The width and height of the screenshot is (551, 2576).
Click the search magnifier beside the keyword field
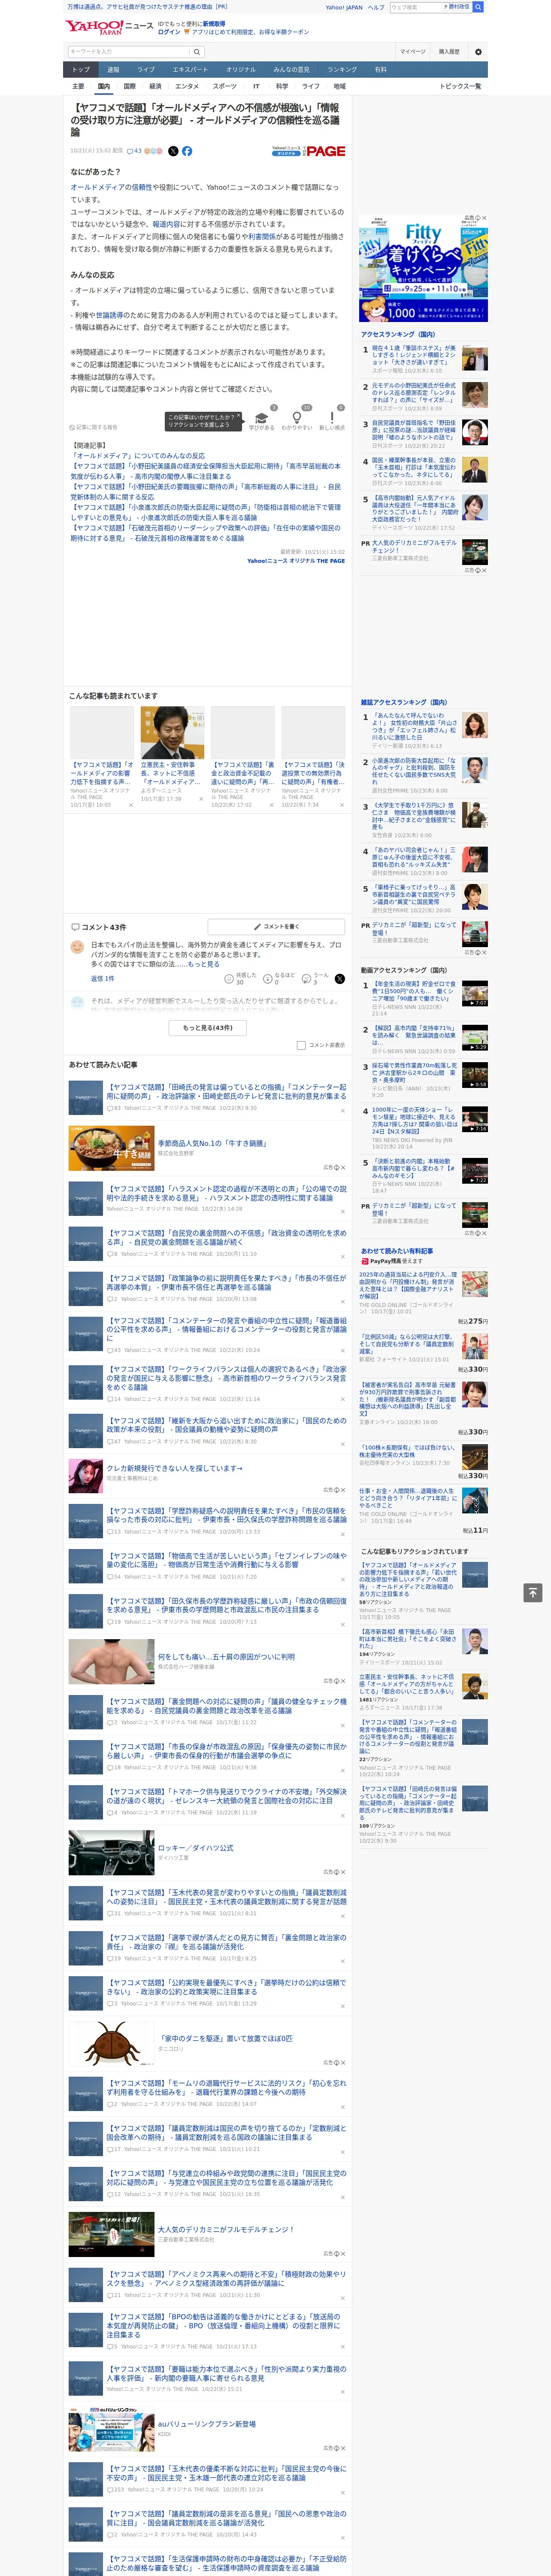(x=196, y=52)
